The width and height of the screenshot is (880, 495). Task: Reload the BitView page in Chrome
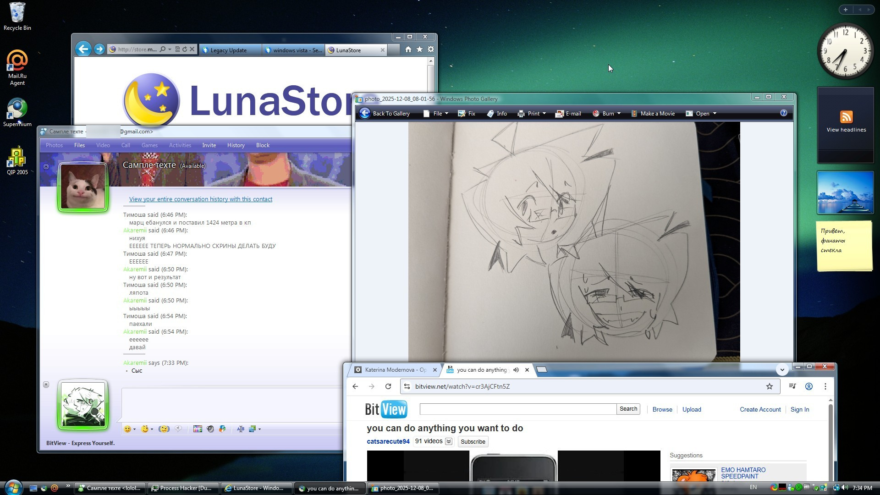pyautogui.click(x=388, y=386)
